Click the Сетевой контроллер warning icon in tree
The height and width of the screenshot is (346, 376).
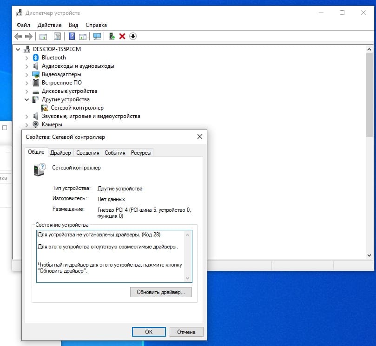[44, 108]
